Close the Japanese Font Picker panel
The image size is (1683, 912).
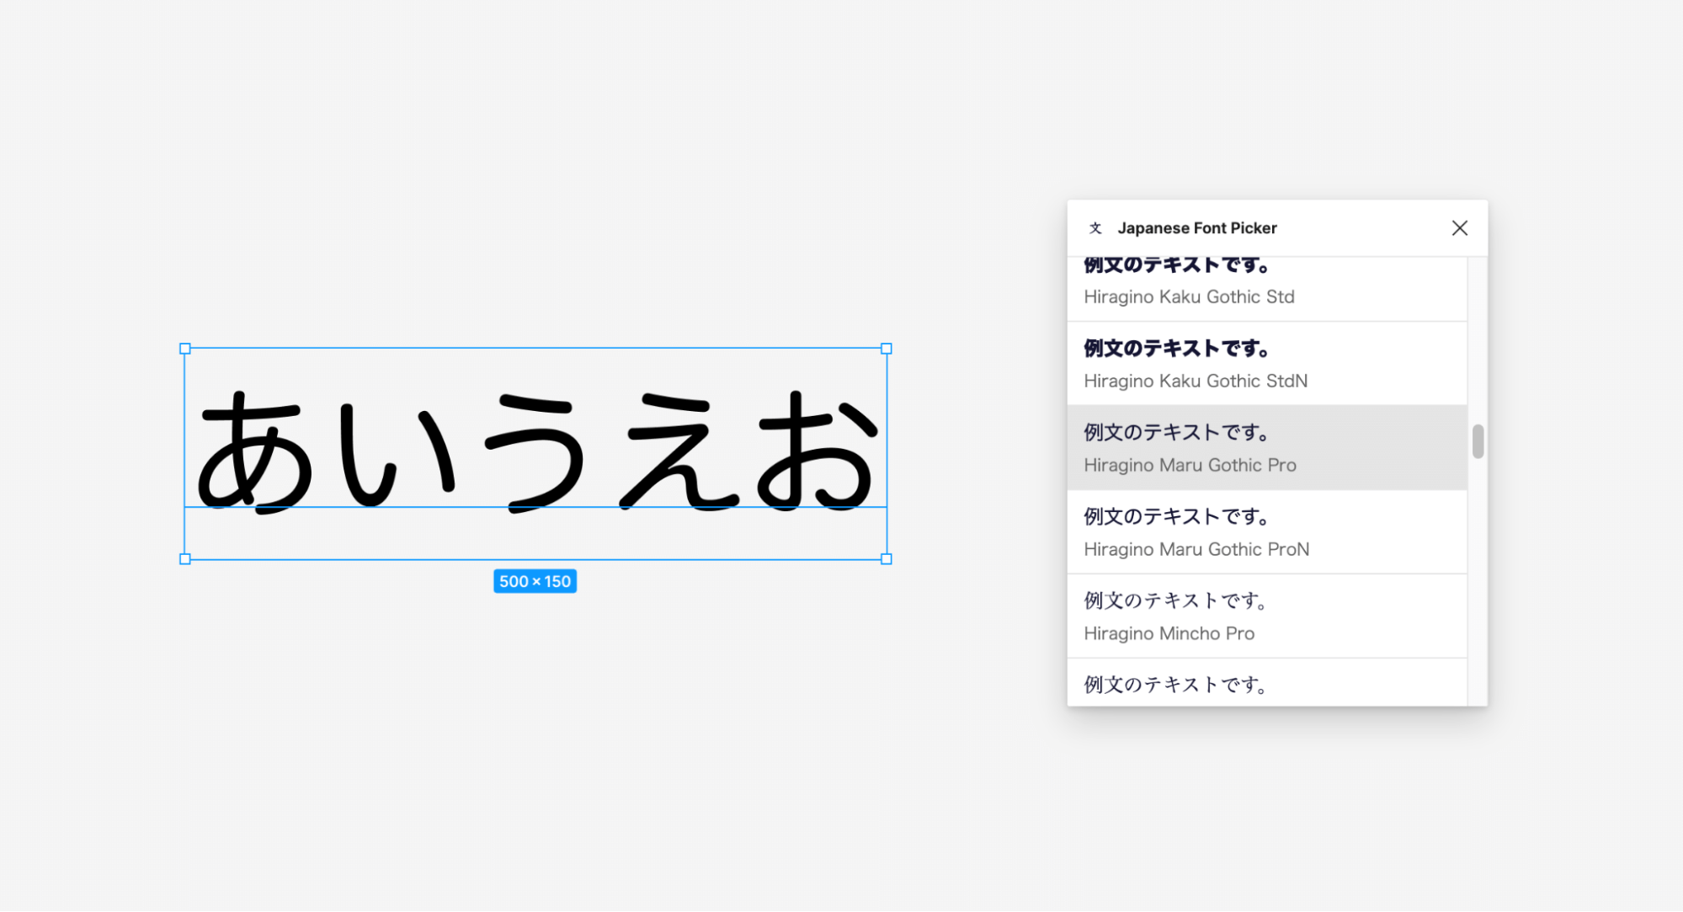(1459, 228)
